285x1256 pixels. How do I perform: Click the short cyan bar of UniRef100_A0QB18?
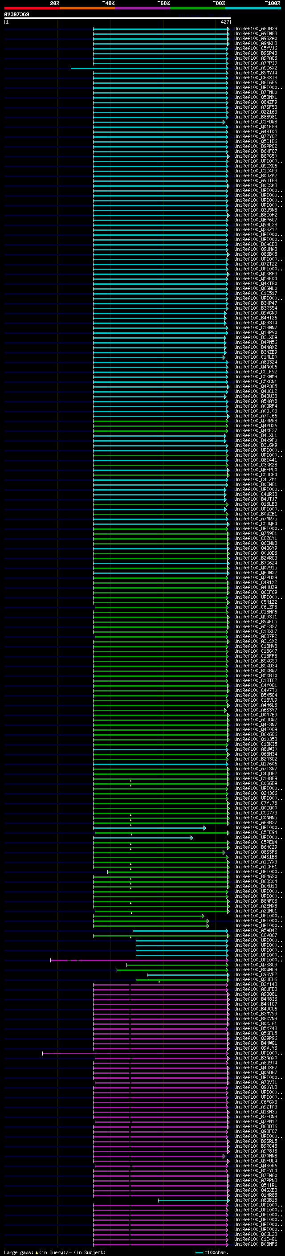[193, 1200]
